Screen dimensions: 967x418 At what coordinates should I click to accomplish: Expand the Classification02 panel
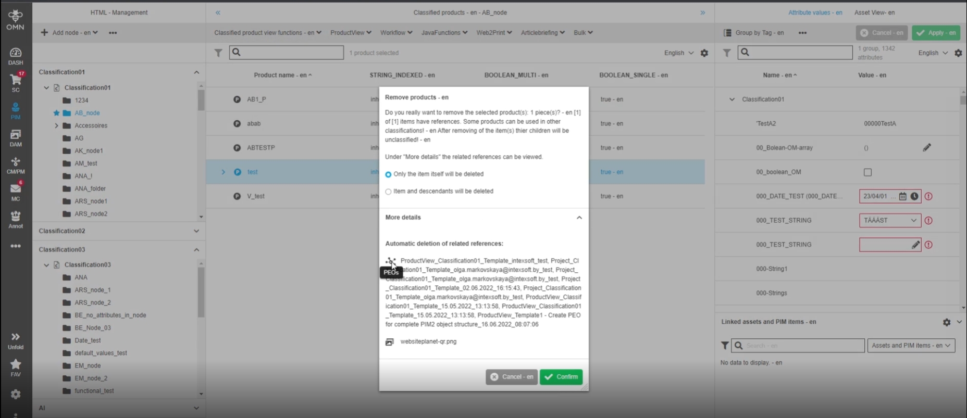click(x=196, y=231)
